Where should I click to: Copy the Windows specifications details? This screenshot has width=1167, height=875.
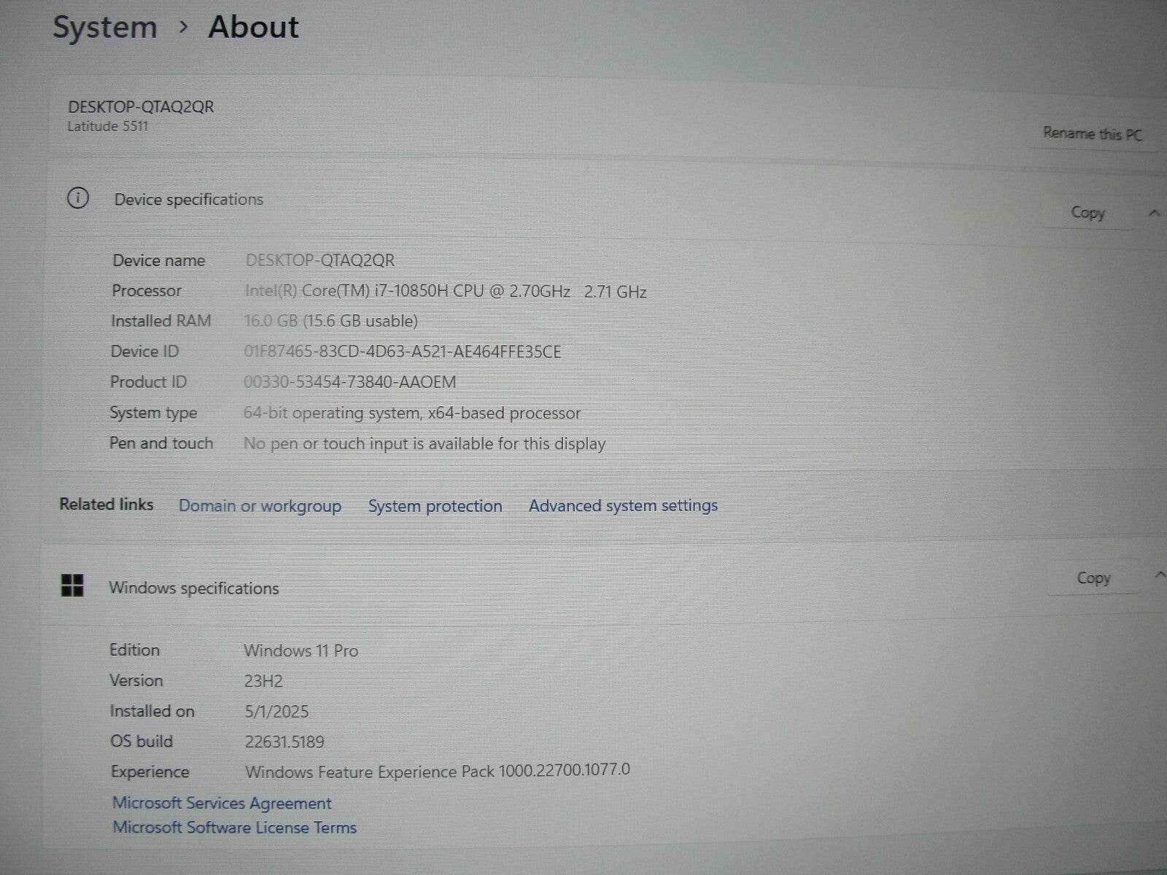pos(1093,577)
